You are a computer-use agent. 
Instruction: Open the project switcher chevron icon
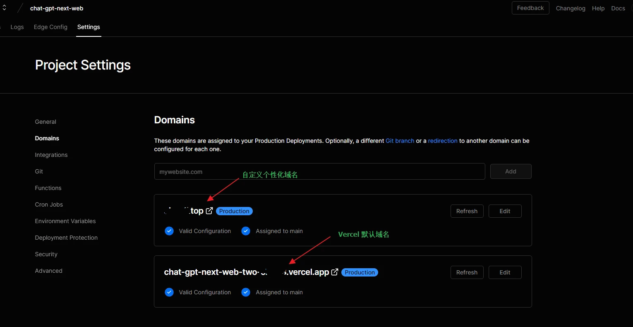click(4, 8)
